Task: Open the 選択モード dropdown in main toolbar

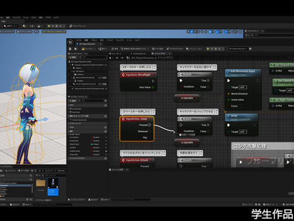Action: 10,26
